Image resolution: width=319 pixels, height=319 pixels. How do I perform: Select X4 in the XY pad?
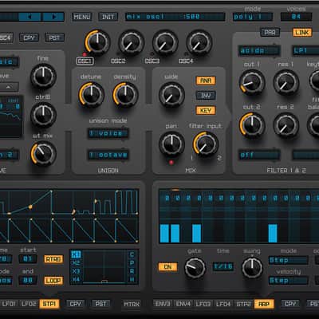tap(76, 279)
